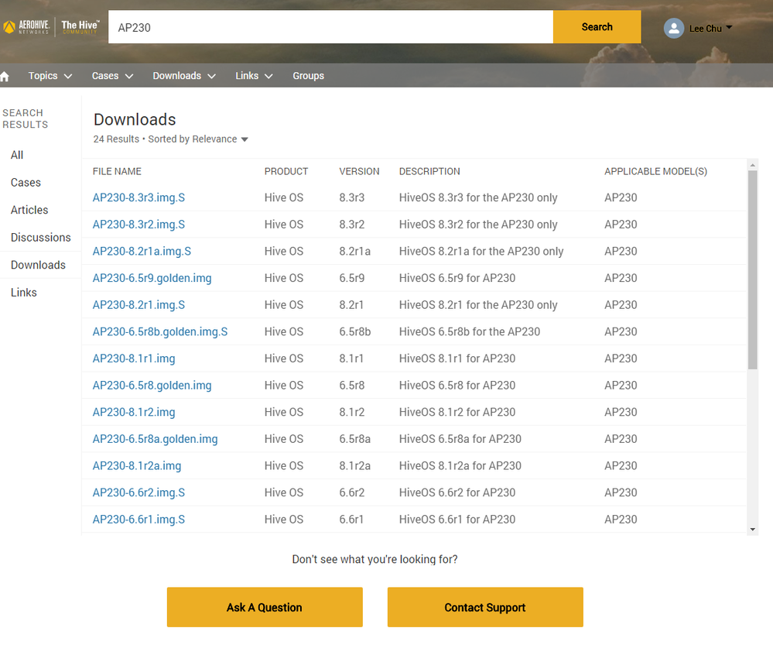Open The Hive Community logo link

click(80, 26)
